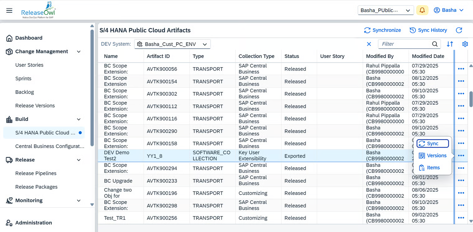Click the sort arrows icon
Image resolution: width=473 pixels, height=232 pixels.
point(450,44)
